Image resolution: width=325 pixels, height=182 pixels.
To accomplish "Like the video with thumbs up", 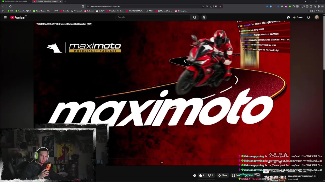I will (202, 175).
